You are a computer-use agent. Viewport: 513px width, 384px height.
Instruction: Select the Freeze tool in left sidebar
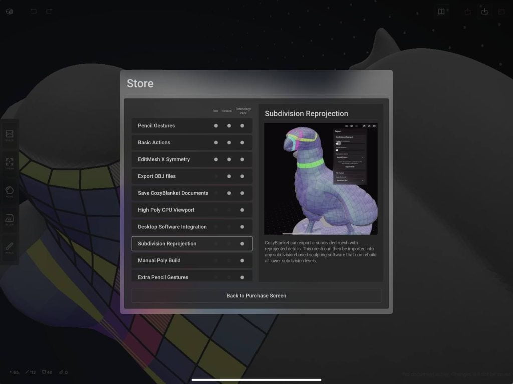click(10, 163)
